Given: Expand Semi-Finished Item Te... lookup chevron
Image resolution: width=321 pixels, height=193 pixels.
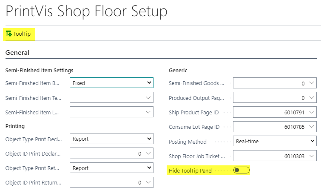Looking at the screenshot, I should [x=148, y=98].
